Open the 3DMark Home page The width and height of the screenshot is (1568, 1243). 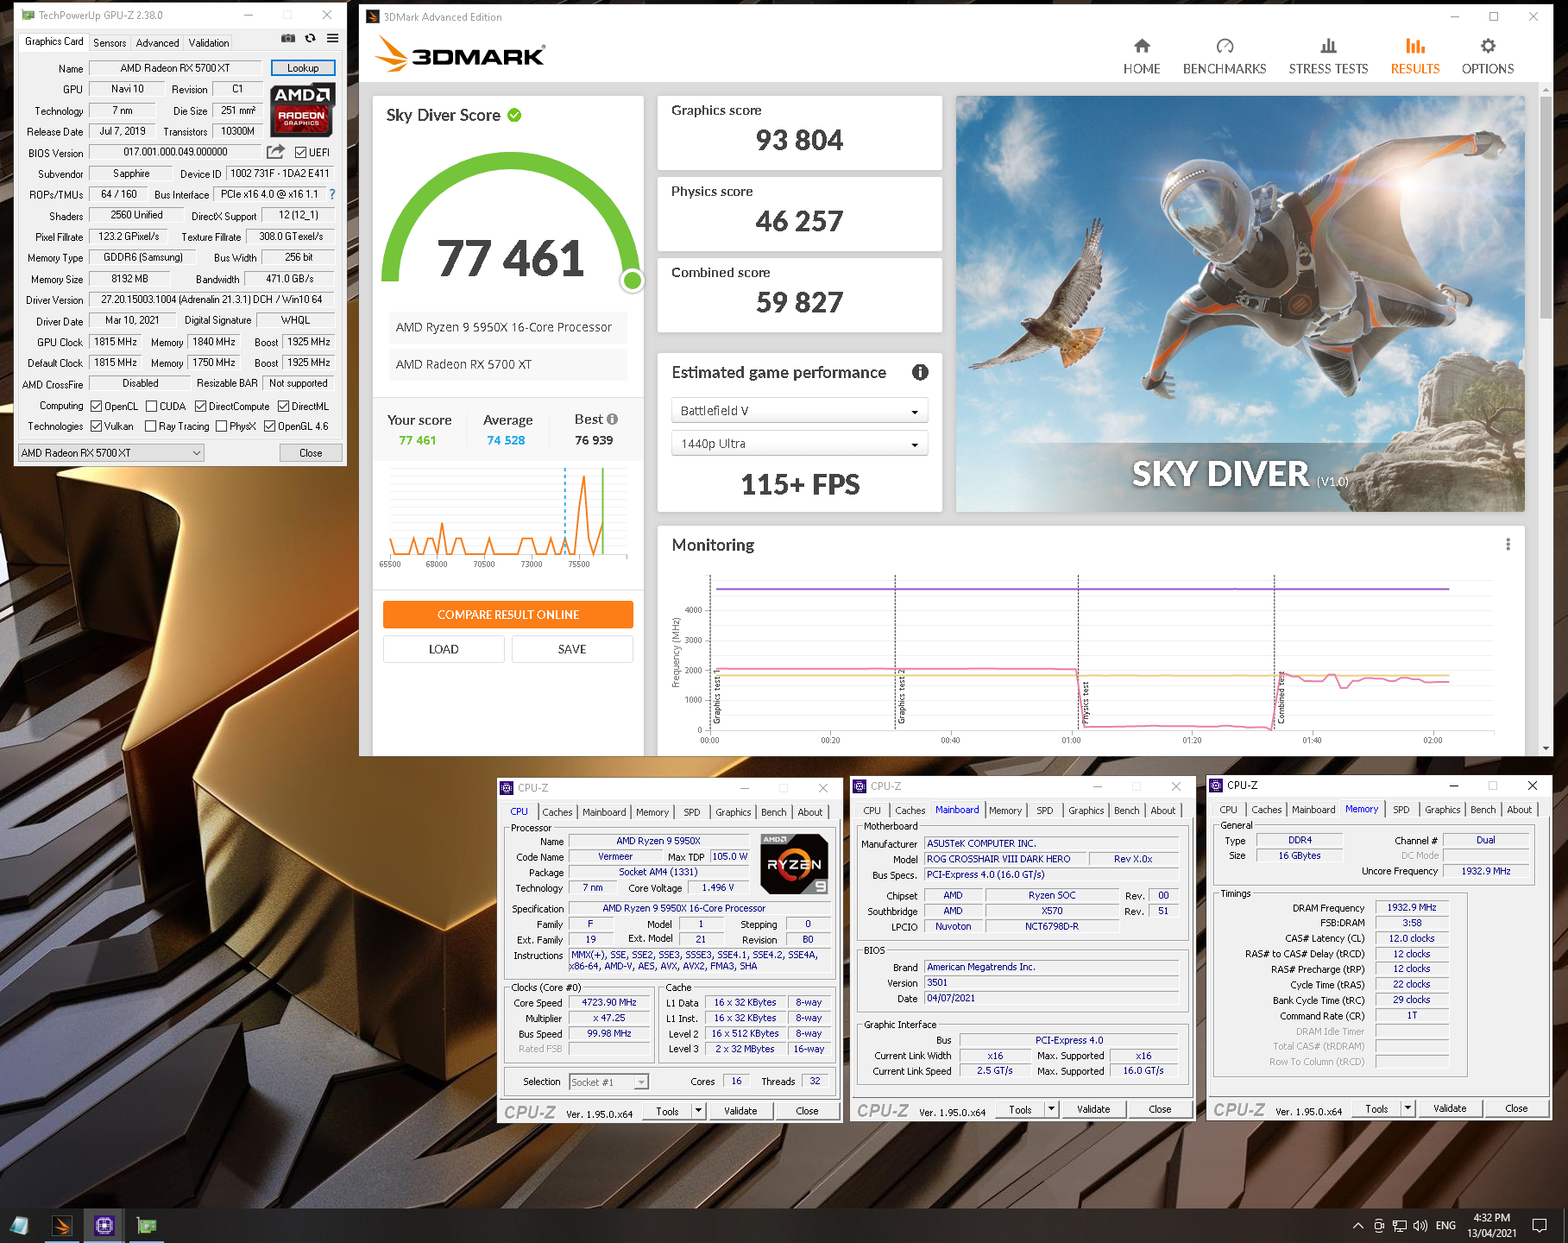1142,56
